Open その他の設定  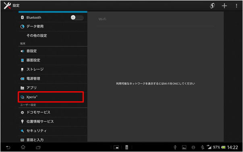(53, 35)
